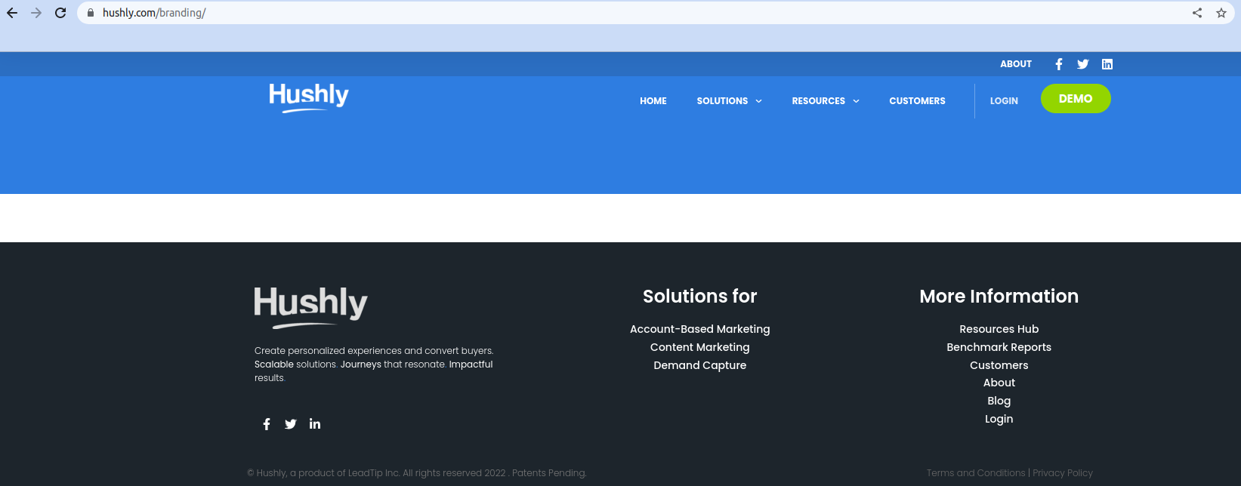
Task: Open Login link in the footer
Action: click(999, 419)
